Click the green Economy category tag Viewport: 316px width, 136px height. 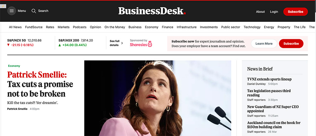(x=14, y=66)
